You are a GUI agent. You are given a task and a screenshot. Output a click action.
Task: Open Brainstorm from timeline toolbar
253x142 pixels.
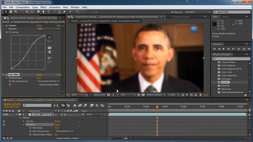92,105
